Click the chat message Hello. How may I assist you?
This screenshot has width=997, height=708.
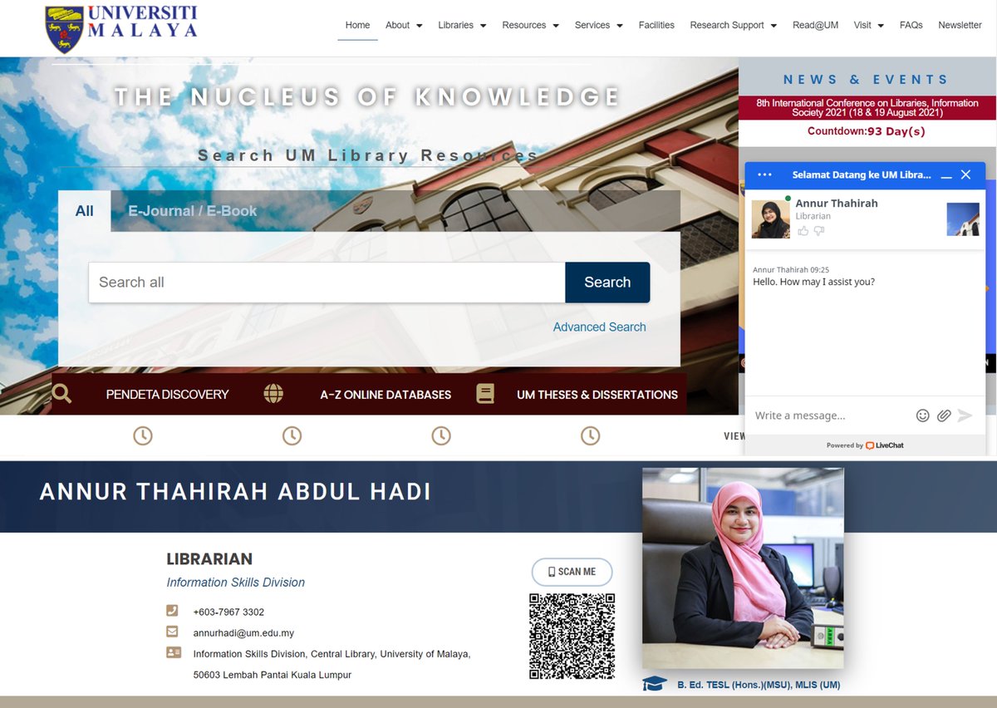(x=813, y=282)
